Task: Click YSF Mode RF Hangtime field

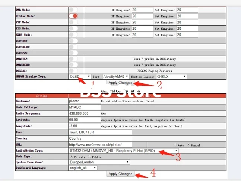Action: pos(143,22)
